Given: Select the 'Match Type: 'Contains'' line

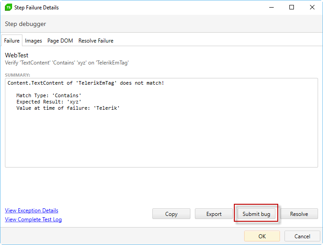Looking at the screenshot, I should point(49,95).
